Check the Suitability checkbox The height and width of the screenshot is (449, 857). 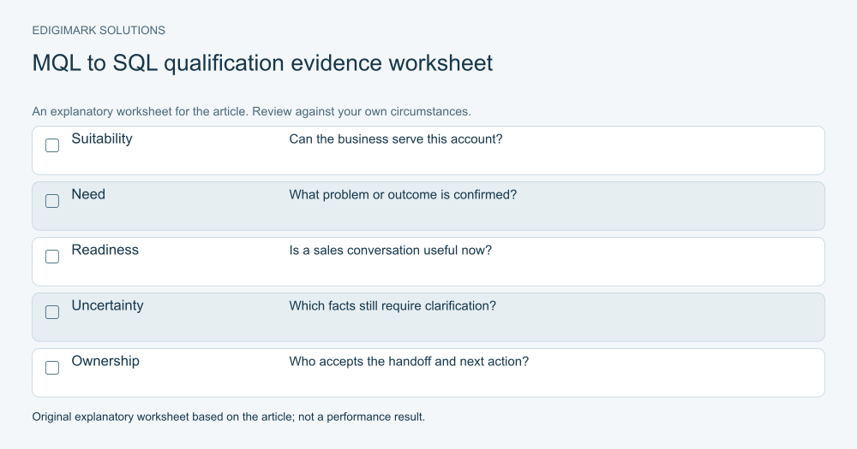coord(52,145)
